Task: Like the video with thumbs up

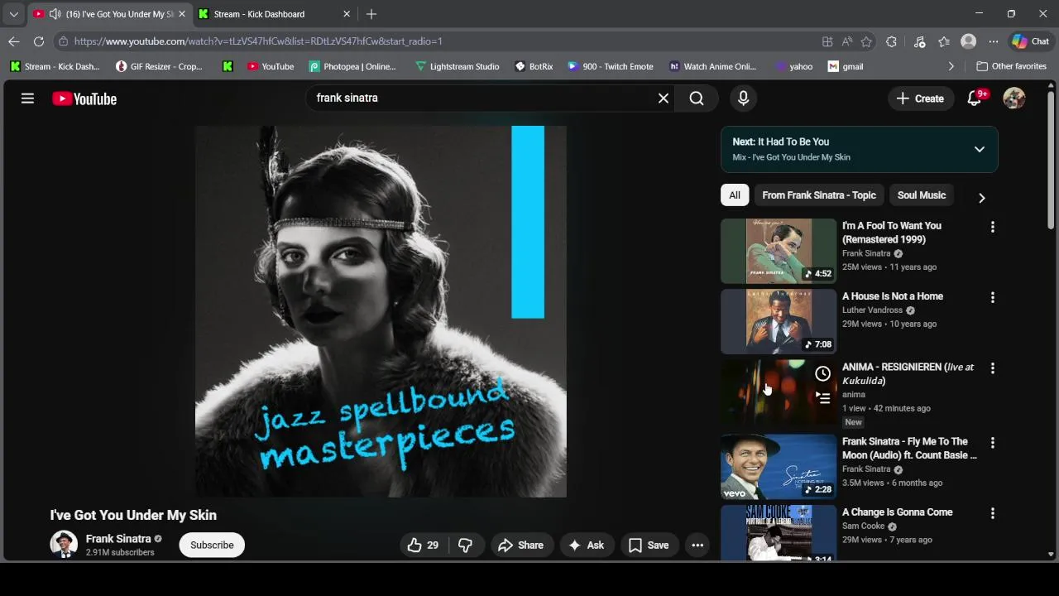Action: pyautogui.click(x=422, y=545)
